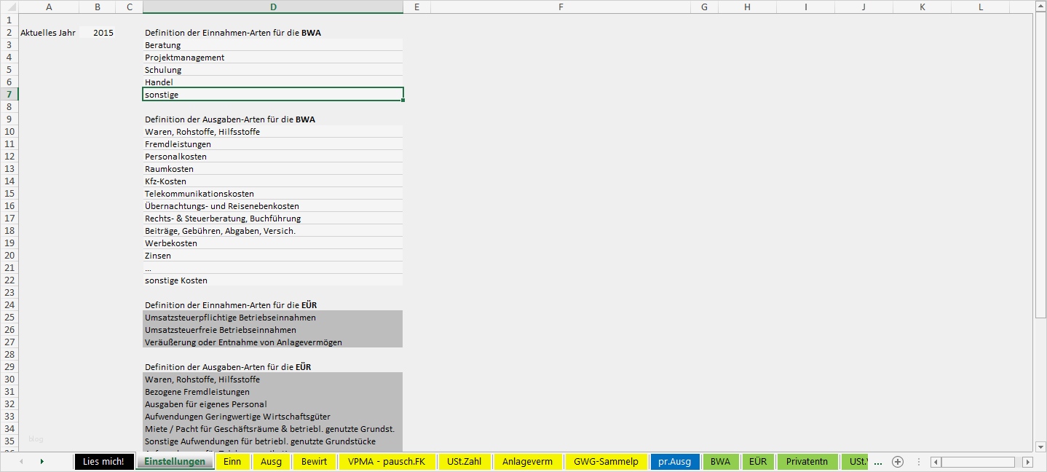Switch to the Einn sheet tab

232,462
